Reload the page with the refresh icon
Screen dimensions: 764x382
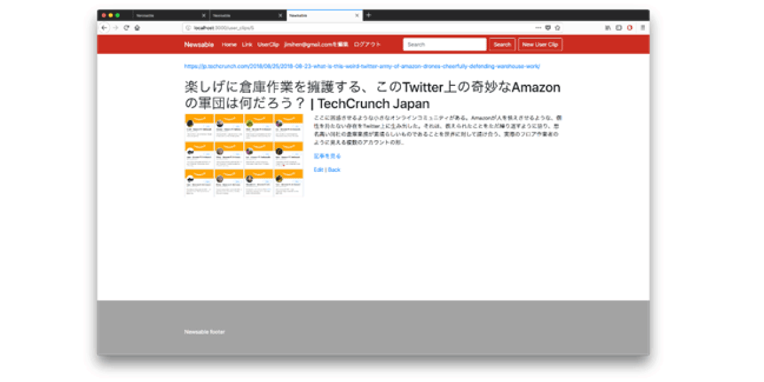click(126, 28)
